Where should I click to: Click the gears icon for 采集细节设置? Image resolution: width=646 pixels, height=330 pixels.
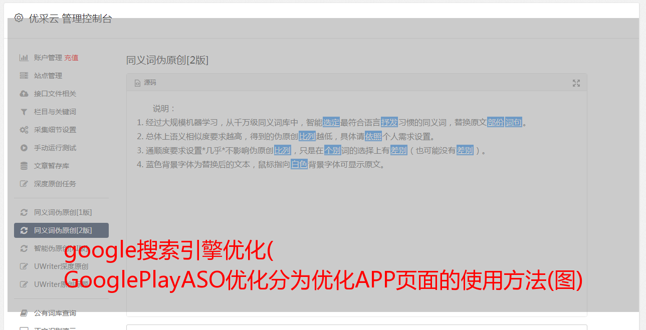(24, 130)
